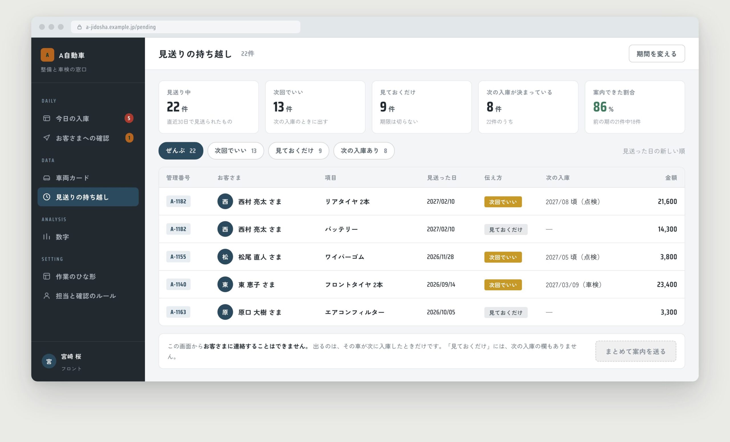Click the lock icon in the address bar
The width and height of the screenshot is (730, 442).
(79, 27)
